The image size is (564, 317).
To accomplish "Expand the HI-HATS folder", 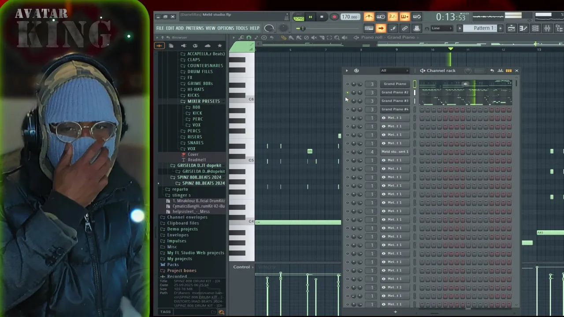I will pos(196,89).
